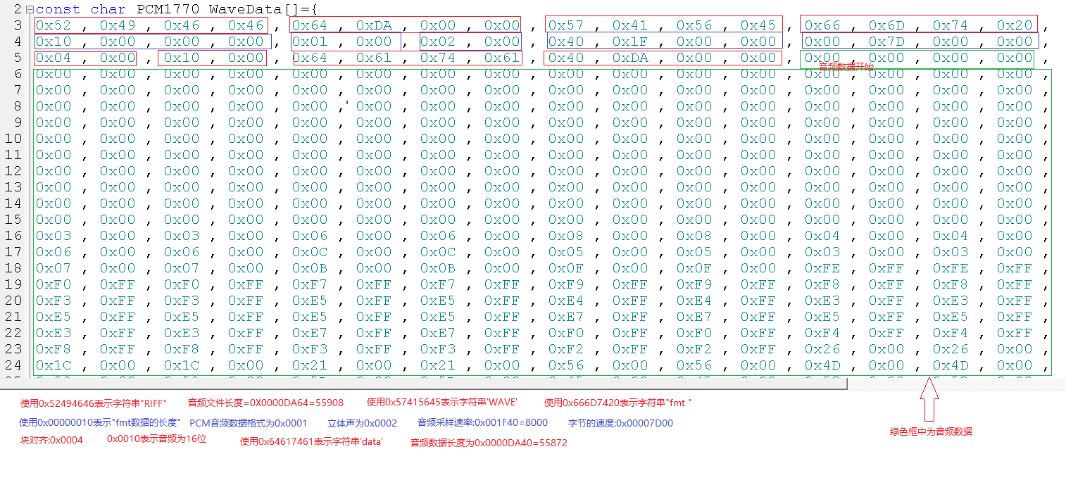Screen dimensions: 1066x492
Task: Click the value 0x10 on line 5
Action: point(182,58)
